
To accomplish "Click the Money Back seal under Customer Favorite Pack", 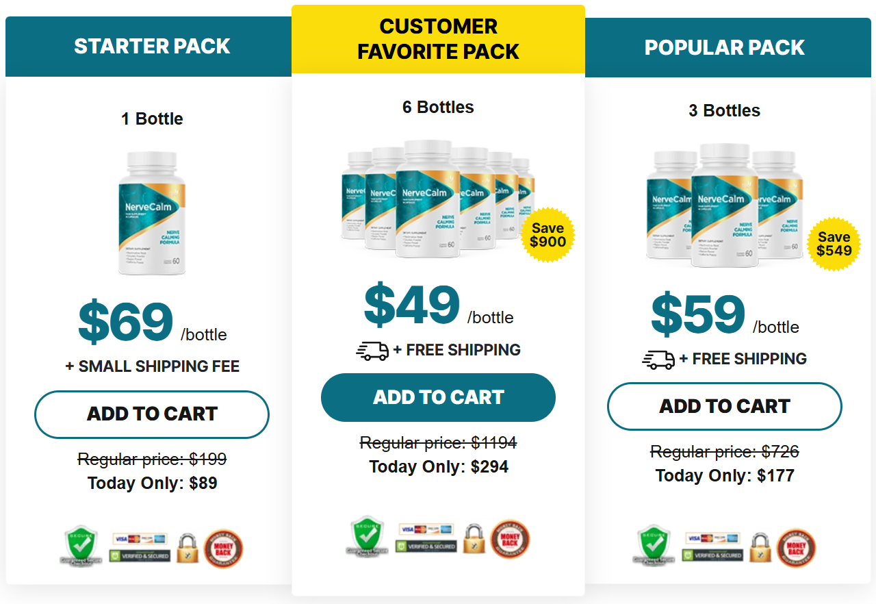I will (512, 540).
